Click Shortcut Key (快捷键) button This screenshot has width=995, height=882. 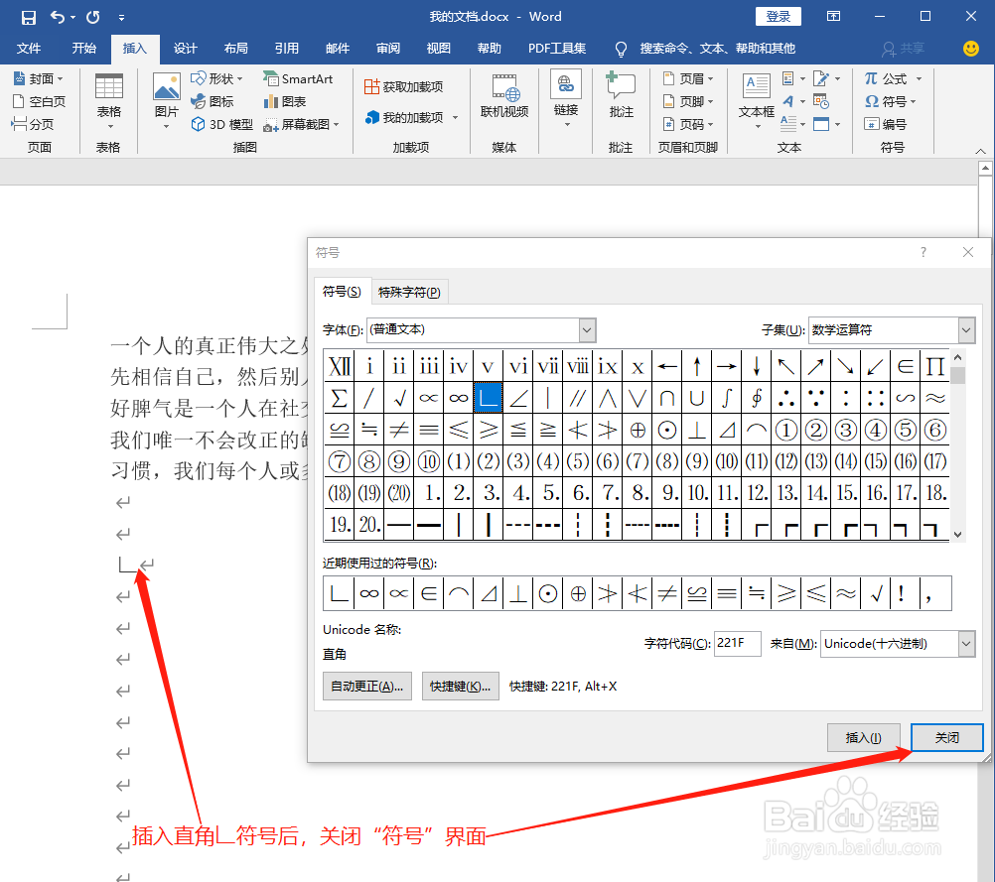point(460,687)
